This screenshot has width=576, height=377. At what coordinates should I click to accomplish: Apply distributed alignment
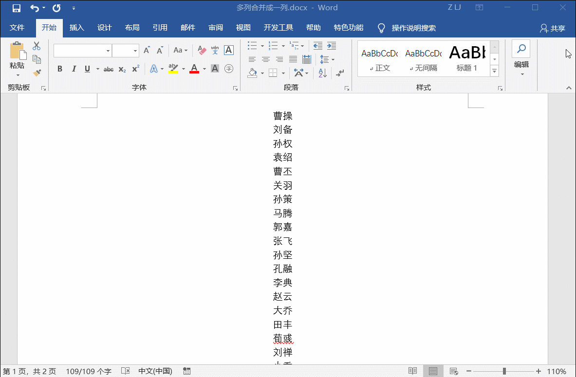point(306,59)
